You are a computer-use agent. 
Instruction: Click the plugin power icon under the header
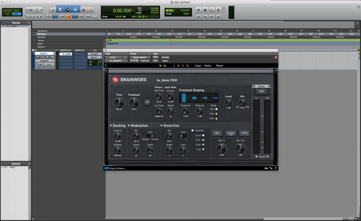pyautogui.click(x=106, y=66)
